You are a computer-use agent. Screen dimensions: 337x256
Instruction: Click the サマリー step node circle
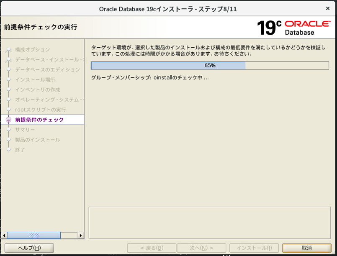8,129
